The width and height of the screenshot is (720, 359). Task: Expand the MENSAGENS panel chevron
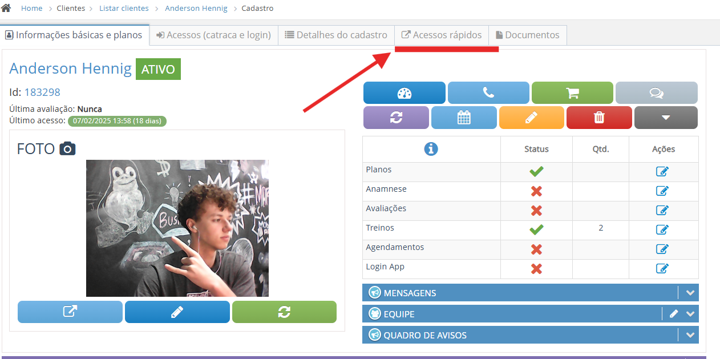pyautogui.click(x=690, y=293)
